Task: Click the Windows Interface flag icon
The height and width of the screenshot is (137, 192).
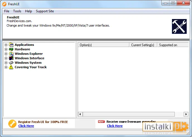Action: (x=11, y=58)
